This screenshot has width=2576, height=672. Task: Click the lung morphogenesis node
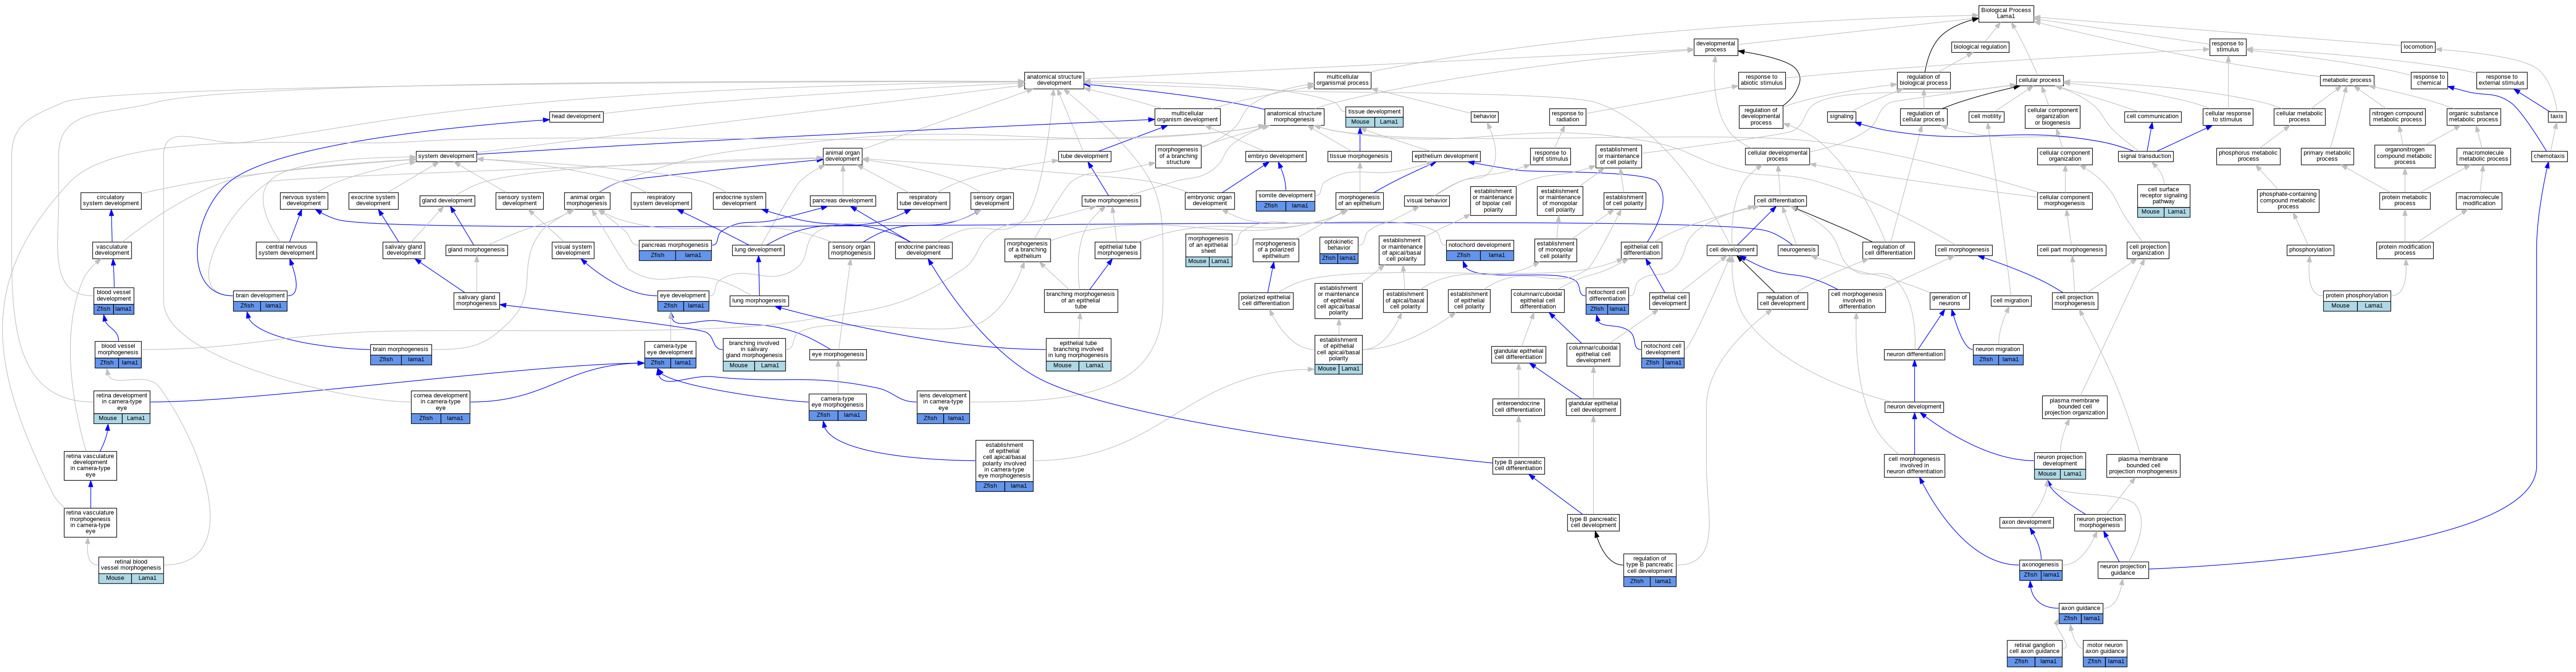coord(759,301)
